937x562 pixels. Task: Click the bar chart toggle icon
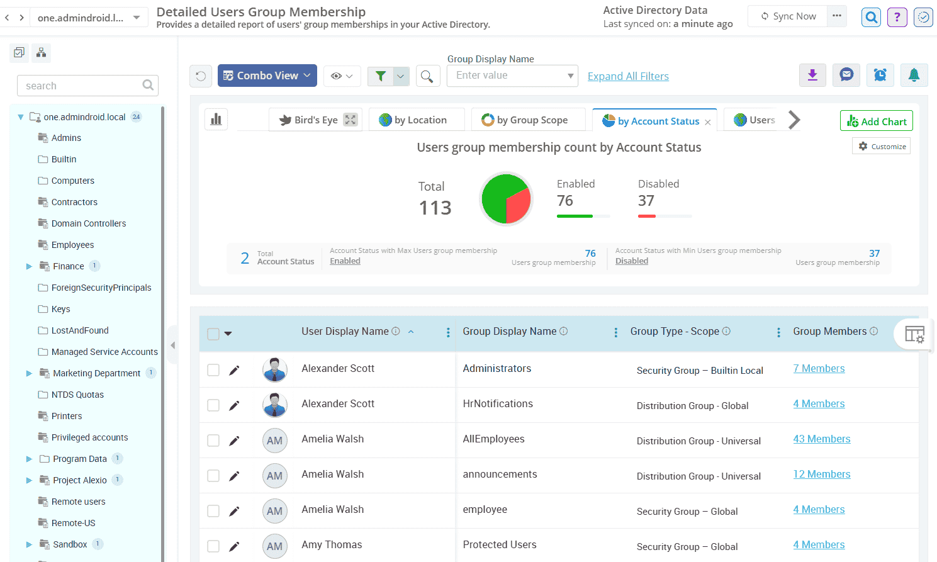click(x=216, y=120)
